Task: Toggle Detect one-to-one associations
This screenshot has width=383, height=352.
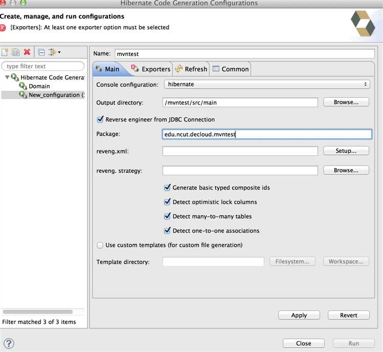Action: [167, 231]
